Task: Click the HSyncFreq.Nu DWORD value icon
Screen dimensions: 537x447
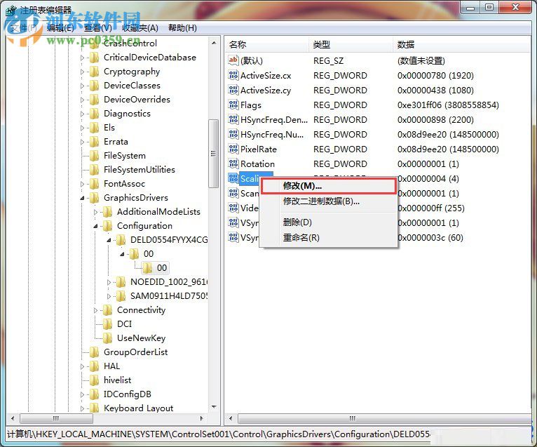Action: (233, 134)
